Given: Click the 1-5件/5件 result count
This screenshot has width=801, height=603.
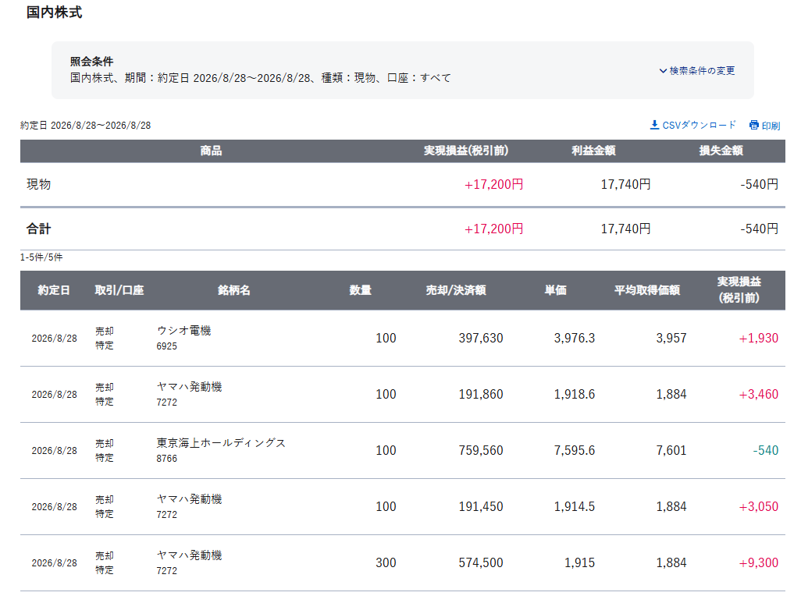Looking at the screenshot, I should tap(41, 257).
